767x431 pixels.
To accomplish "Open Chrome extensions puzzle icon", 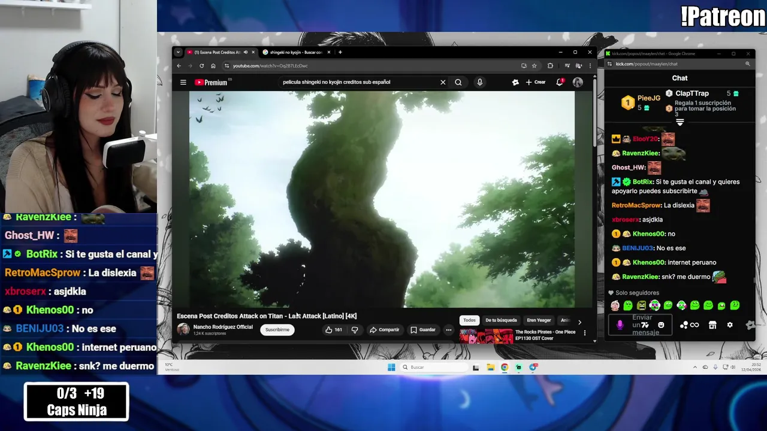I will coord(550,66).
